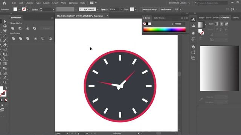Open the Object menu
The height and width of the screenshot is (135, 241).
pyautogui.click(x=29, y=3)
